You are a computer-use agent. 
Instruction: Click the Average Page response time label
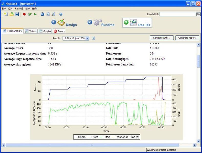click(23, 59)
